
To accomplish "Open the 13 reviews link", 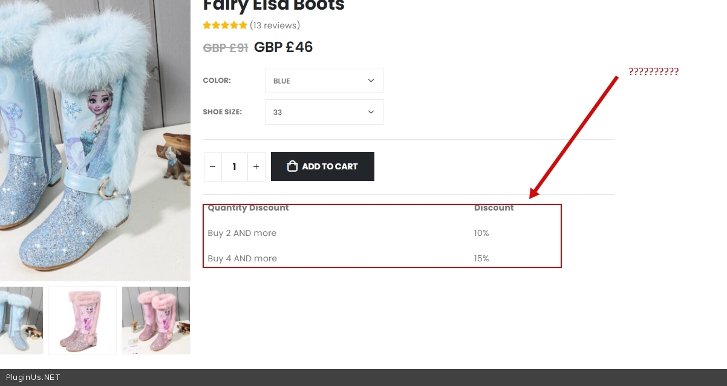I will tap(275, 25).
